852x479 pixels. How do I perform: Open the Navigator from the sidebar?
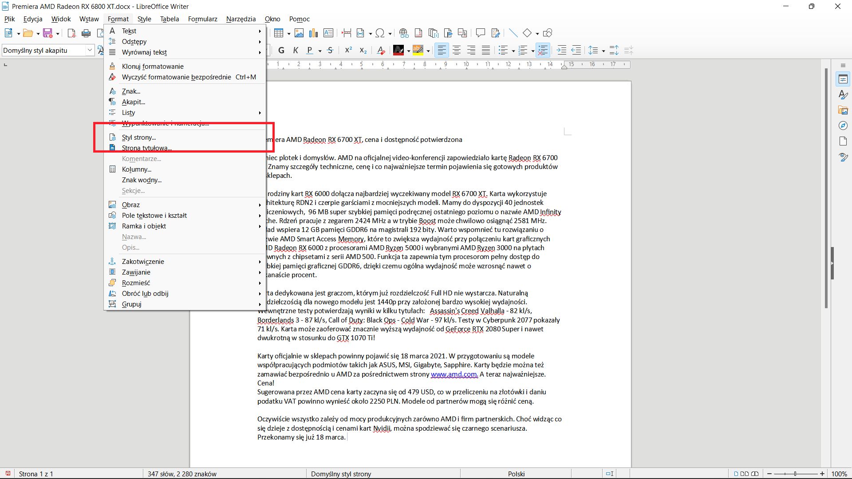point(843,126)
